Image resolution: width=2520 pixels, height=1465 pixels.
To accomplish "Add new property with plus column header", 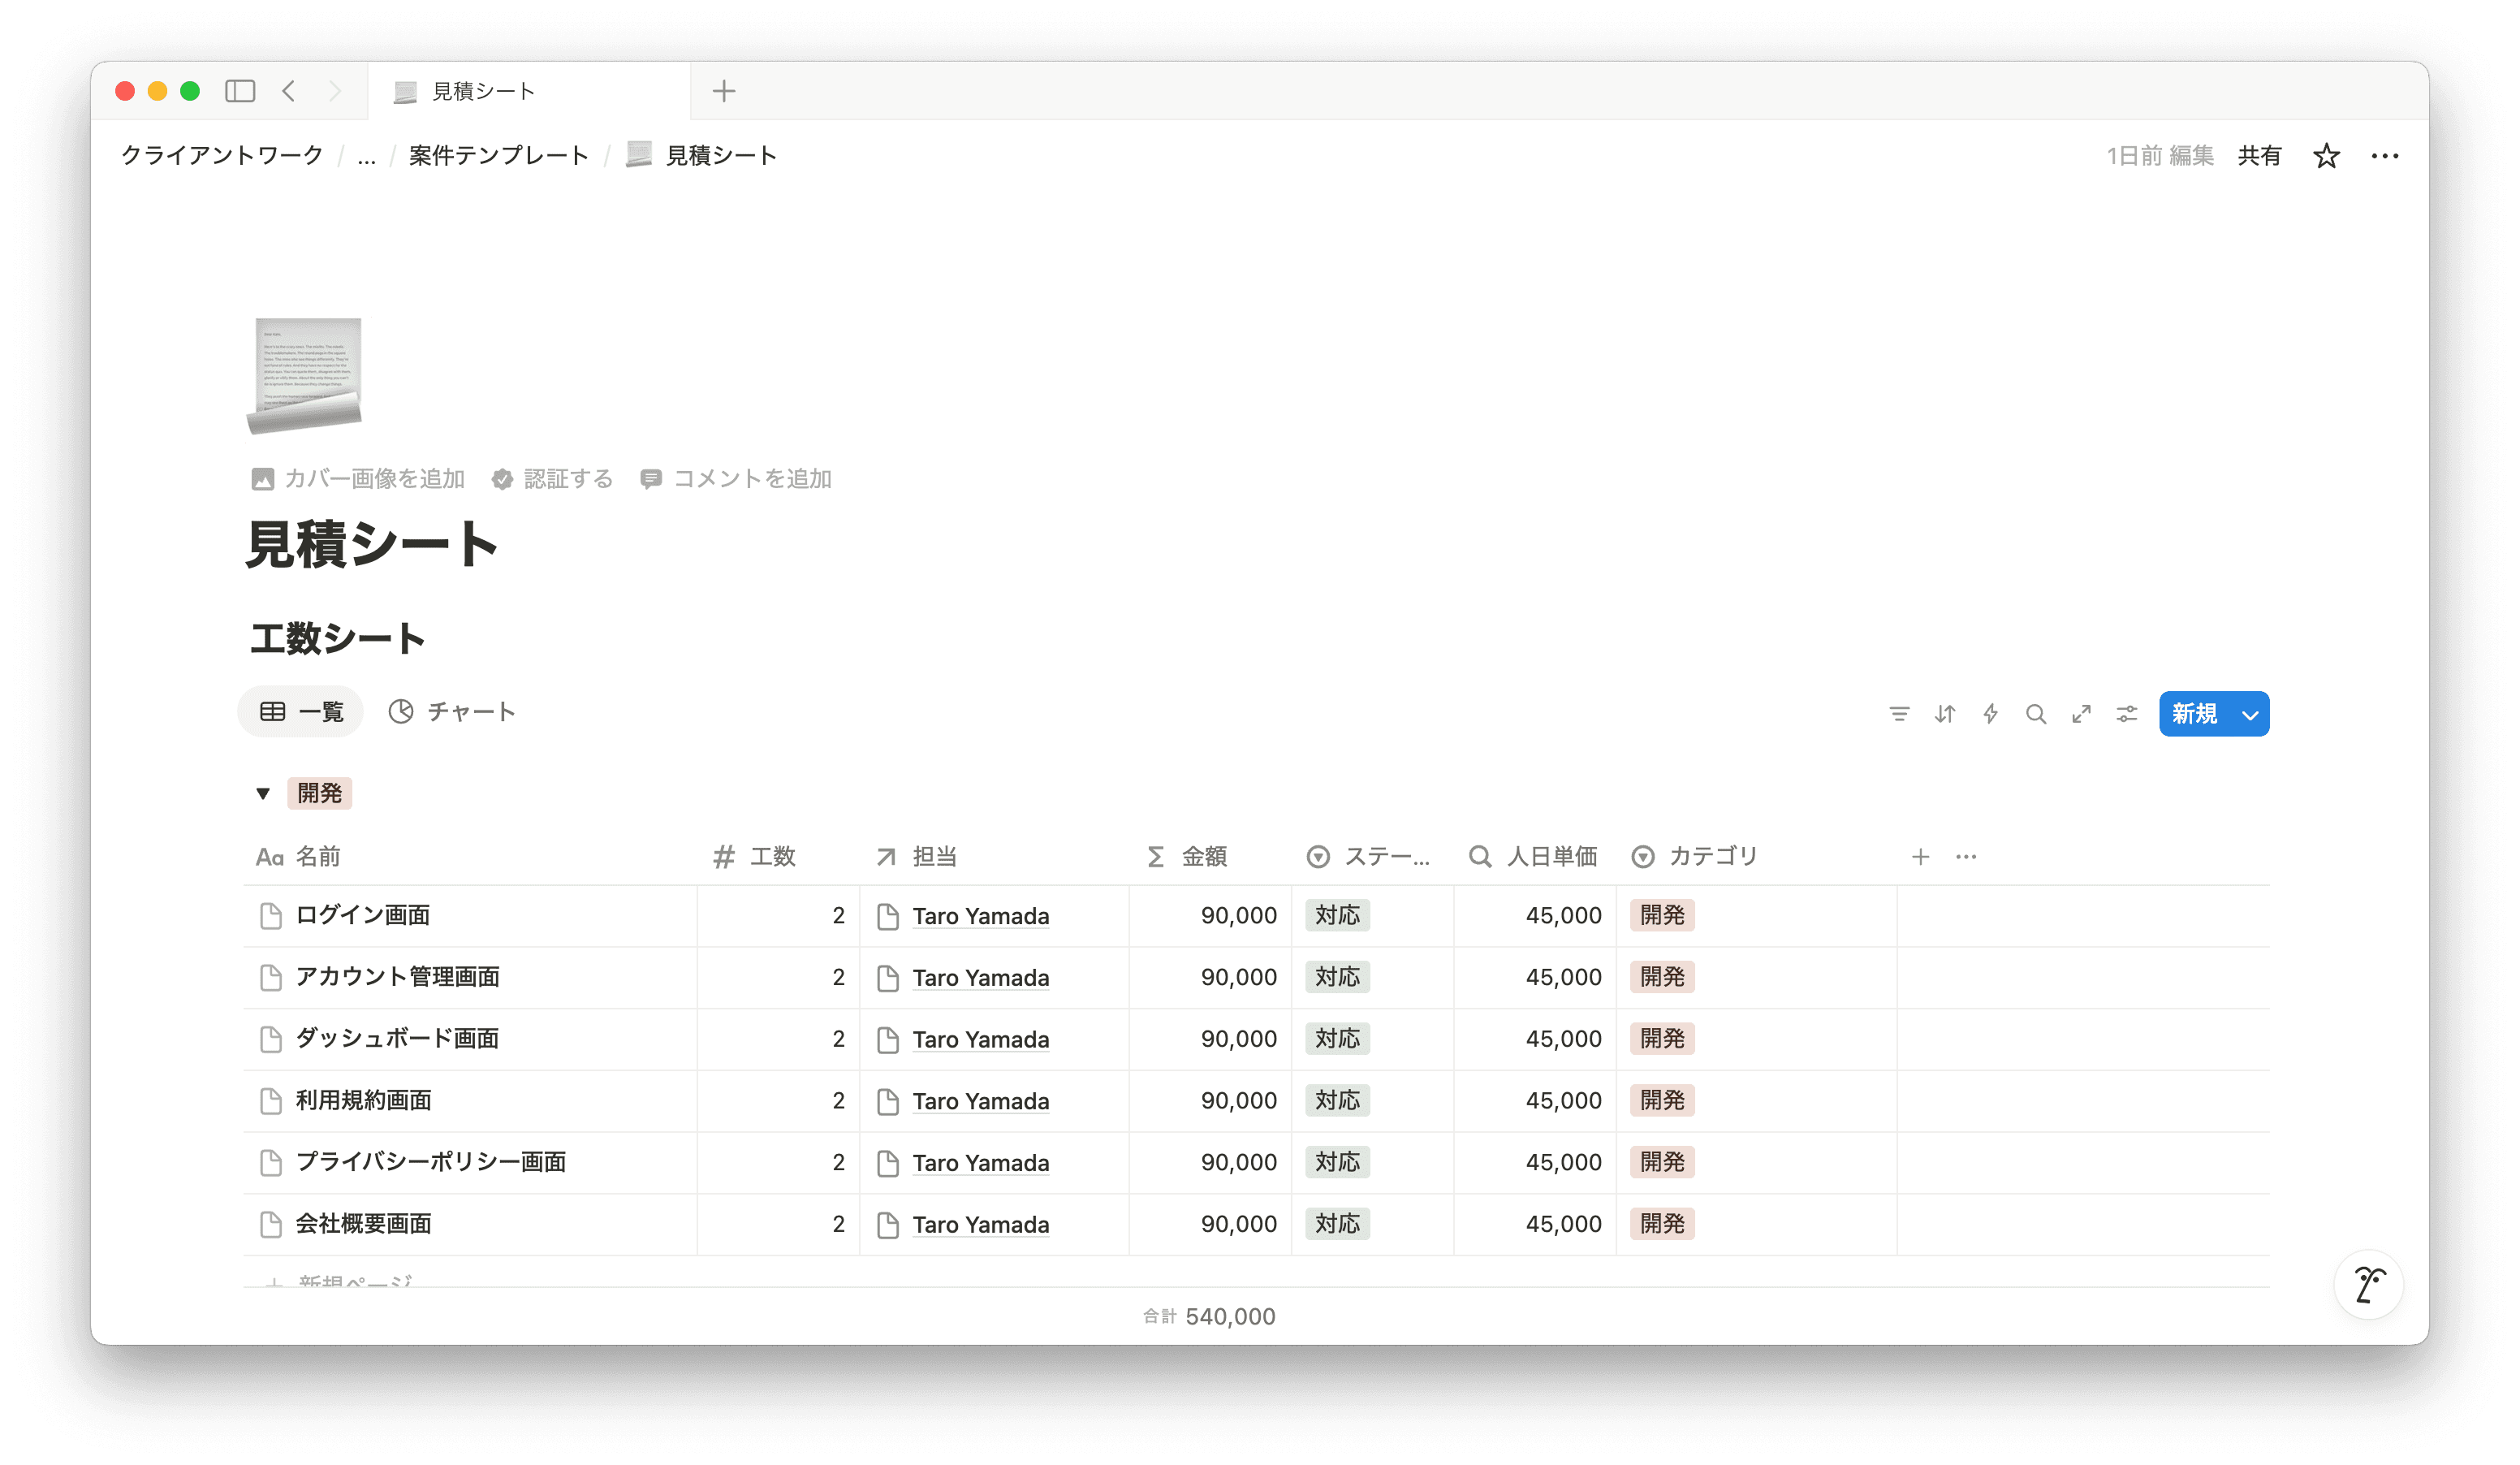I will [x=1920, y=857].
